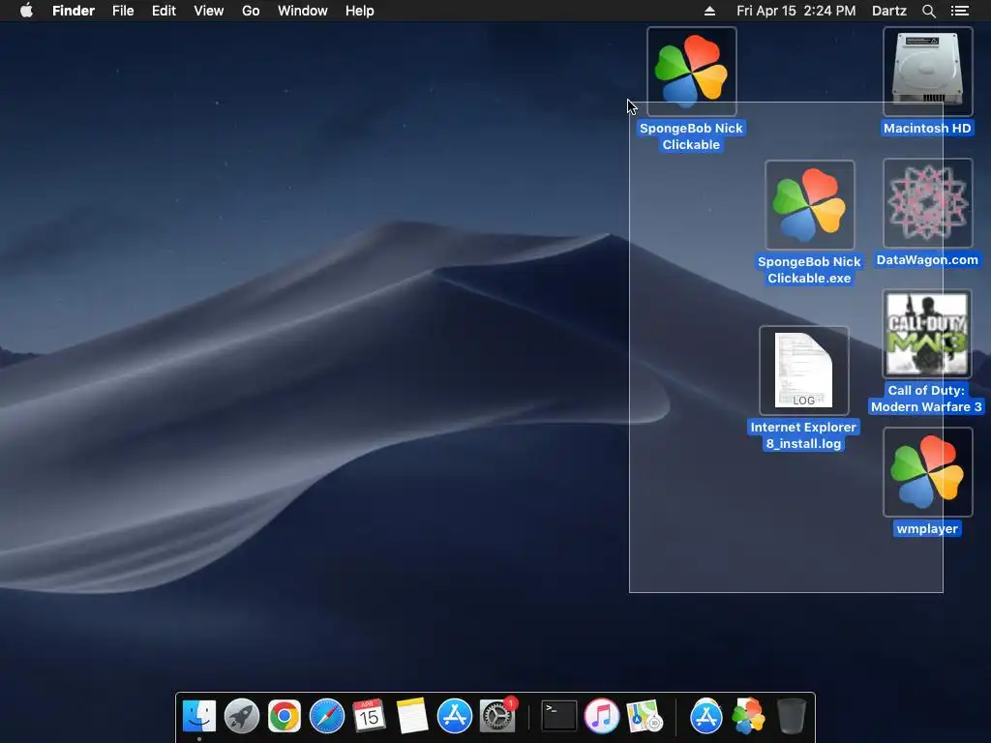Viewport: 991px width, 743px height.
Task: Select Call of Duty Modern Warfare 3 thumbnail
Action: (x=927, y=334)
